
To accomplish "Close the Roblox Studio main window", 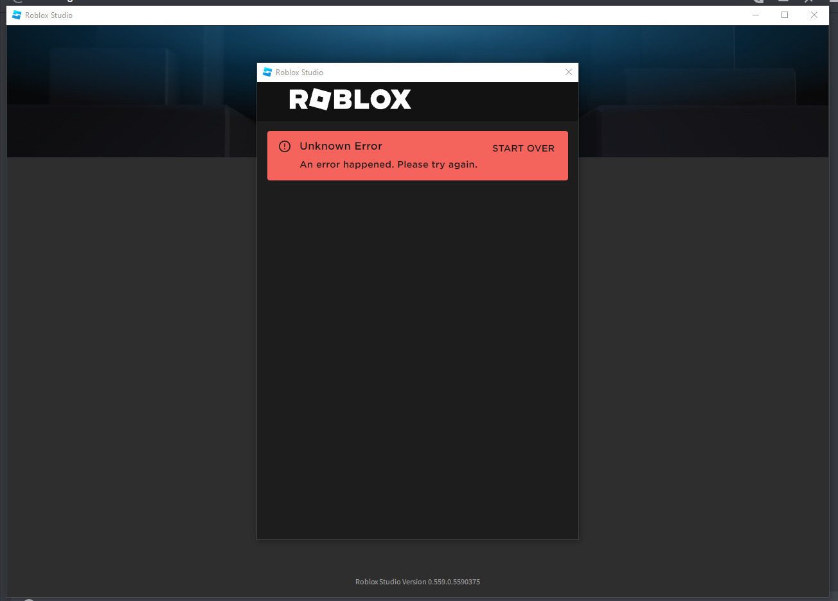I will pos(814,15).
